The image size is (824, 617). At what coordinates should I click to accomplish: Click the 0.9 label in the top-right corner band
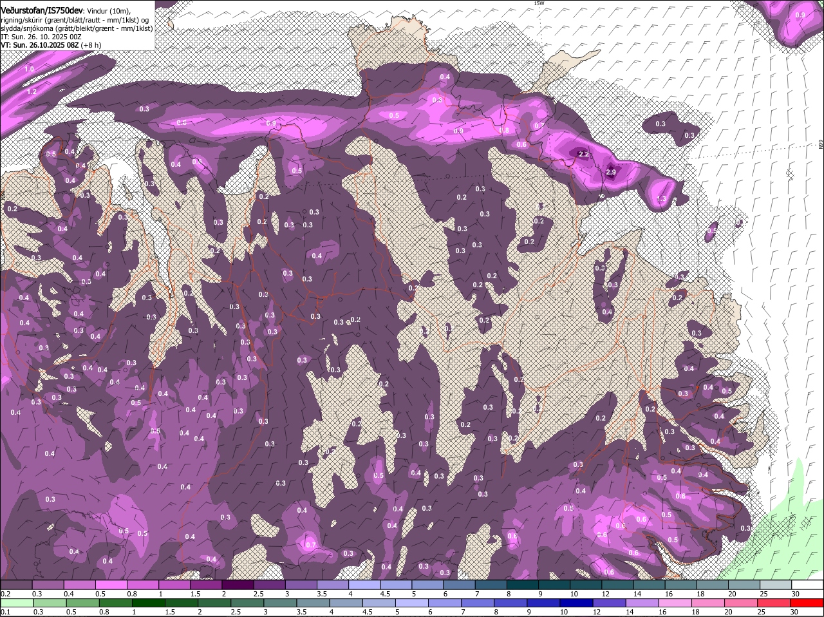point(800,15)
